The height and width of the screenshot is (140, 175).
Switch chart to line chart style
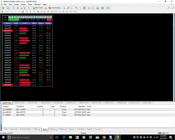click(72, 8)
